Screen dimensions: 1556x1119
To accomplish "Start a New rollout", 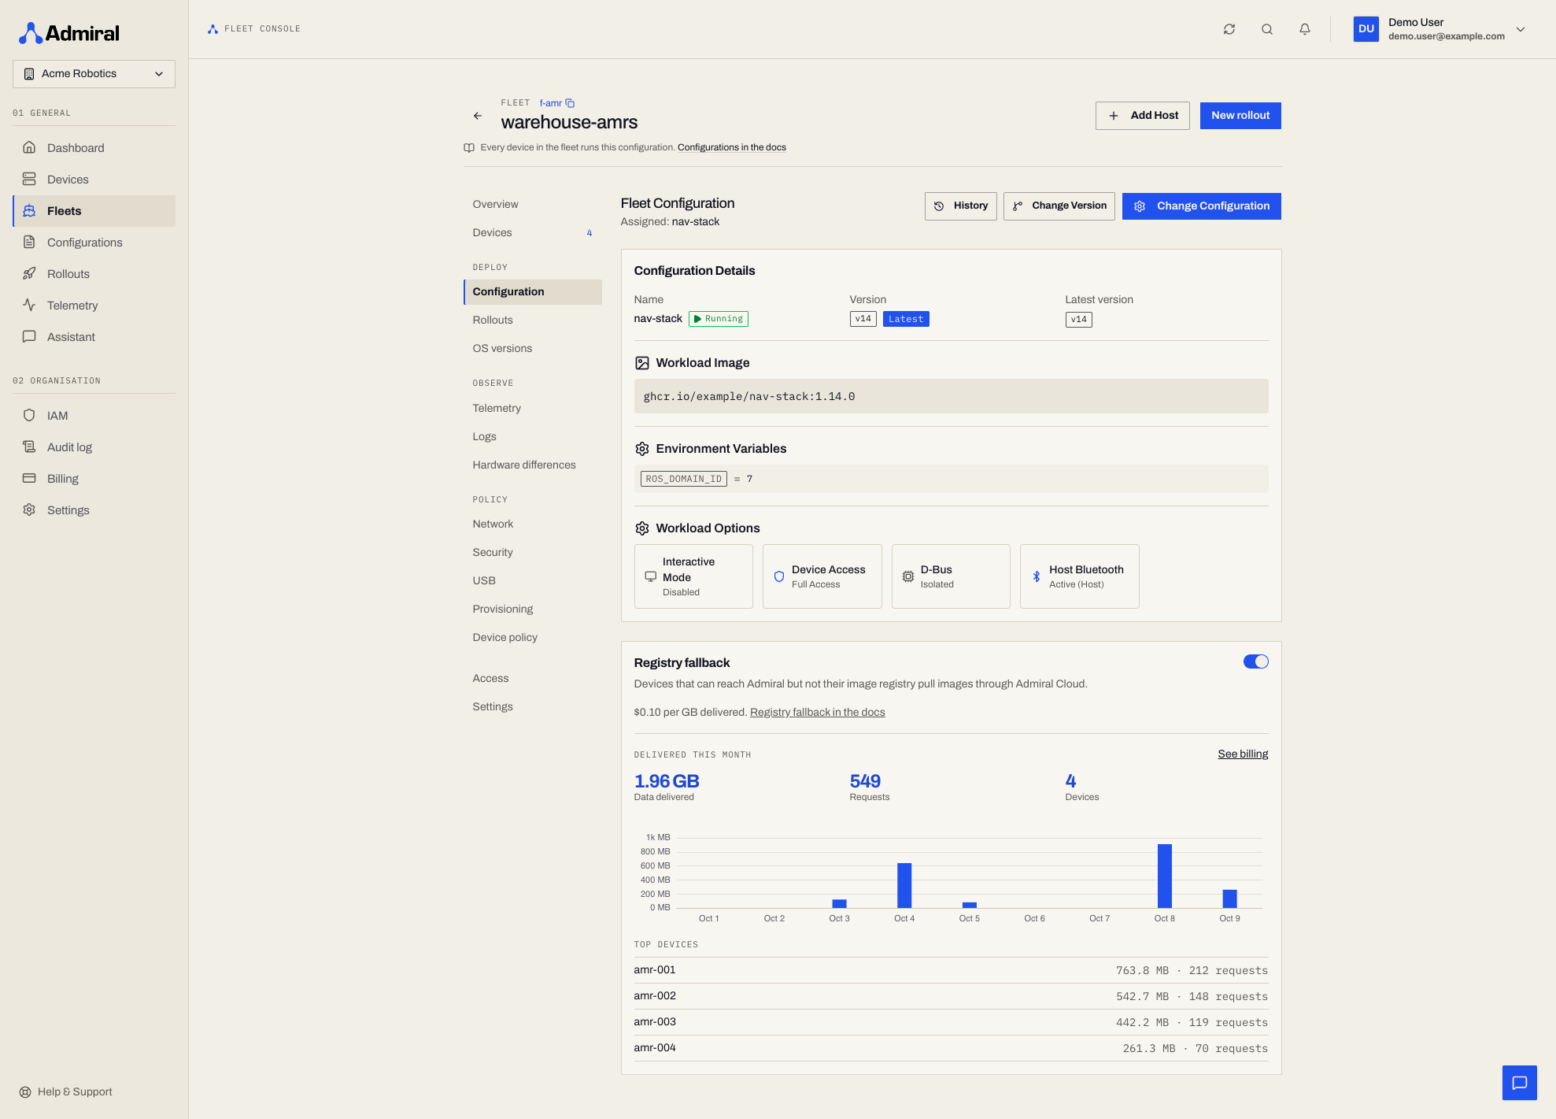I will click(x=1240, y=116).
